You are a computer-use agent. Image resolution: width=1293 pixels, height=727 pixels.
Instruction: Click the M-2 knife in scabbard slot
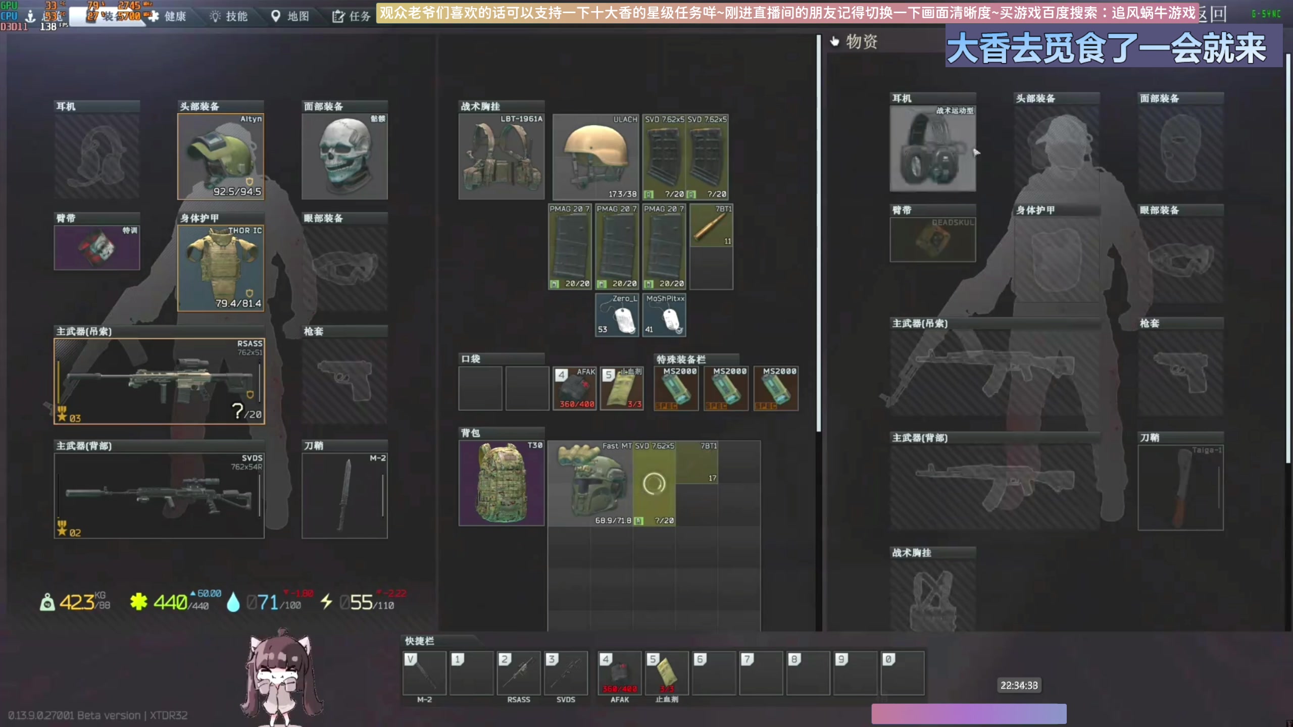click(344, 495)
